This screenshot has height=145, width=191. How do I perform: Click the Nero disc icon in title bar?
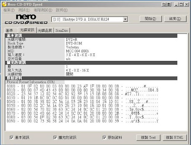[4, 4]
